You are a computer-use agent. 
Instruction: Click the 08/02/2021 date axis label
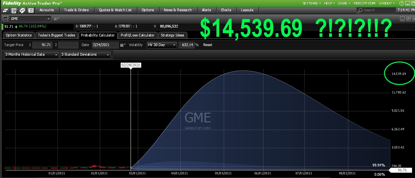coord(347,173)
